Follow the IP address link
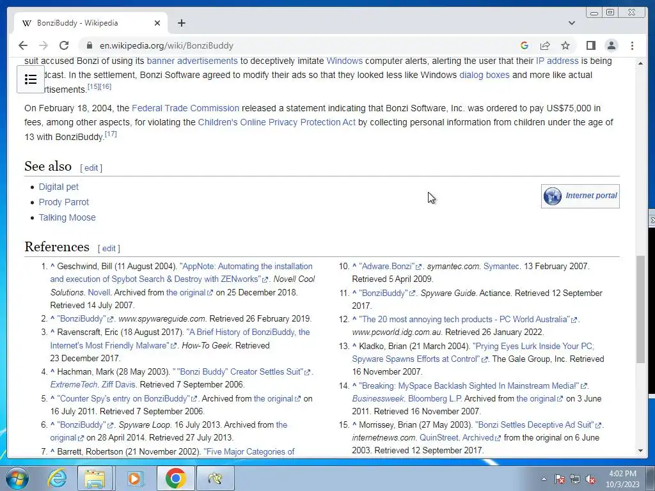 557,61
